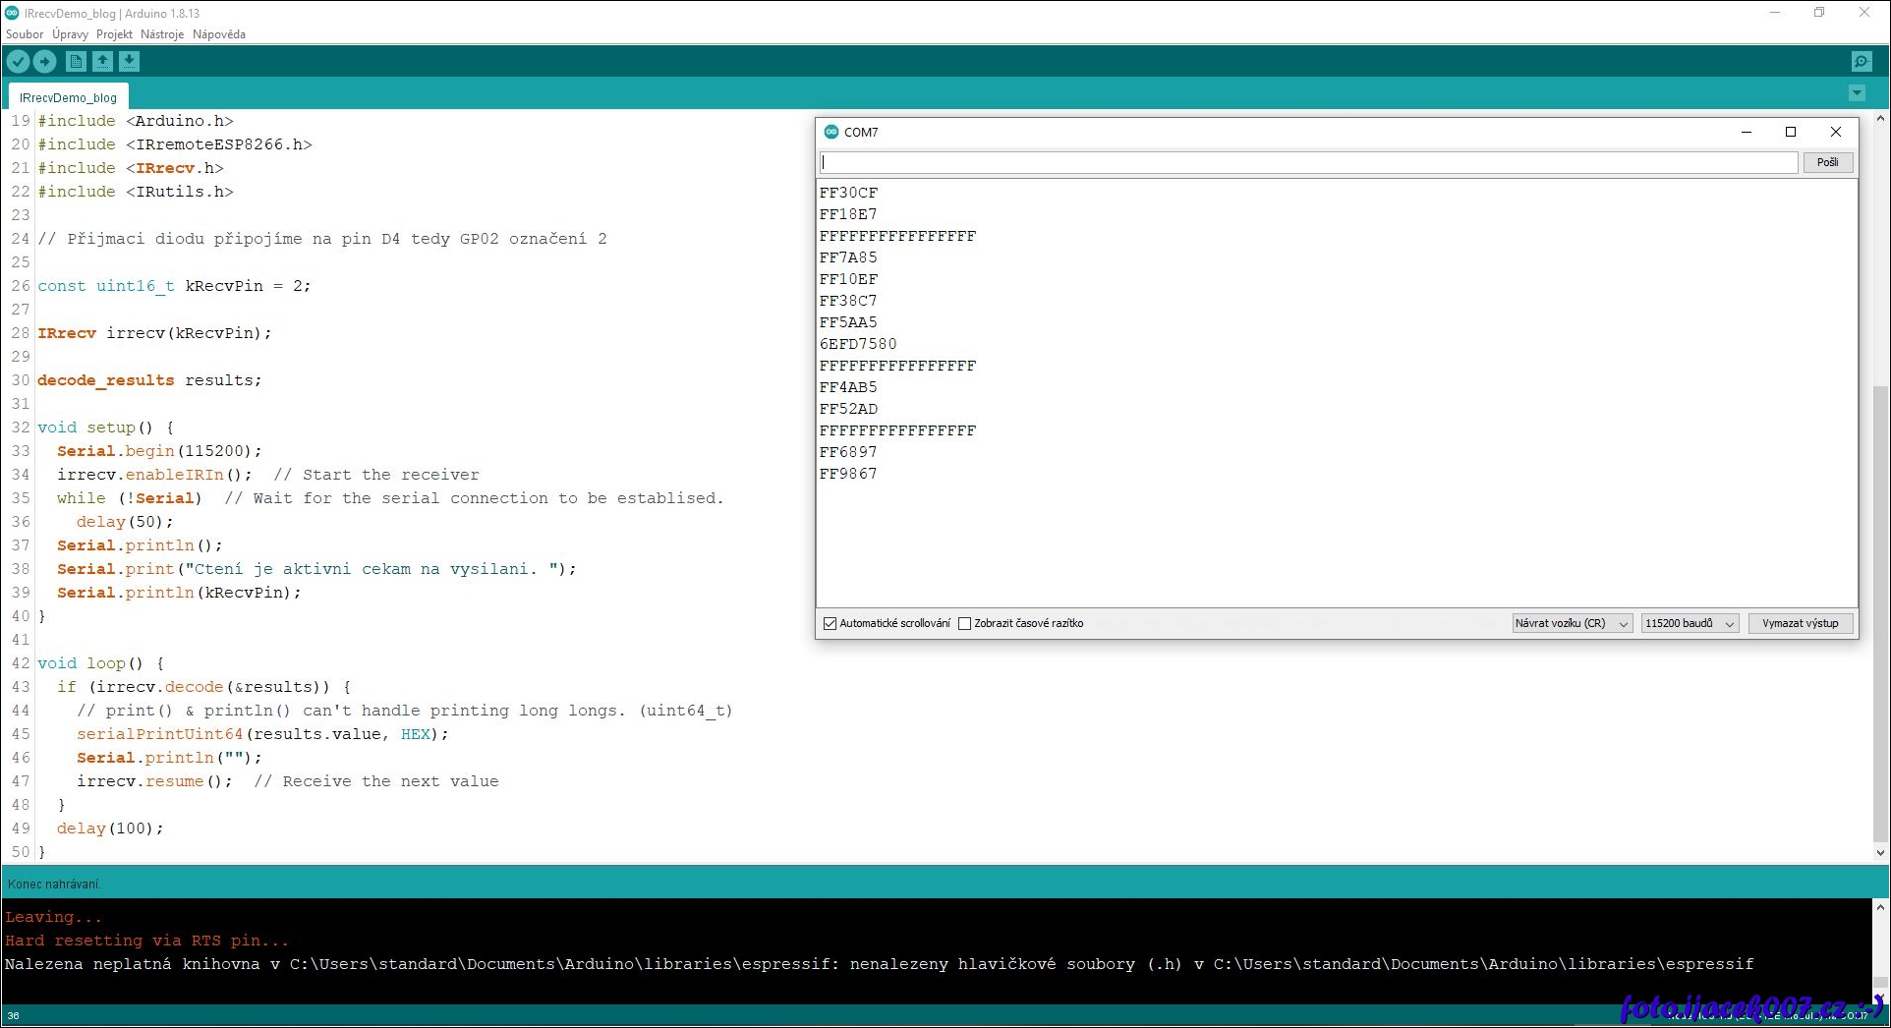Toggle the Automatické scrollování checkbox
The image size is (1891, 1028).
(830, 623)
